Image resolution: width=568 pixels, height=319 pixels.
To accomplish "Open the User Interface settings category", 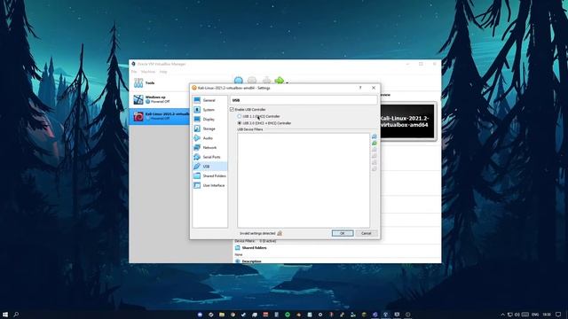I will (209, 185).
